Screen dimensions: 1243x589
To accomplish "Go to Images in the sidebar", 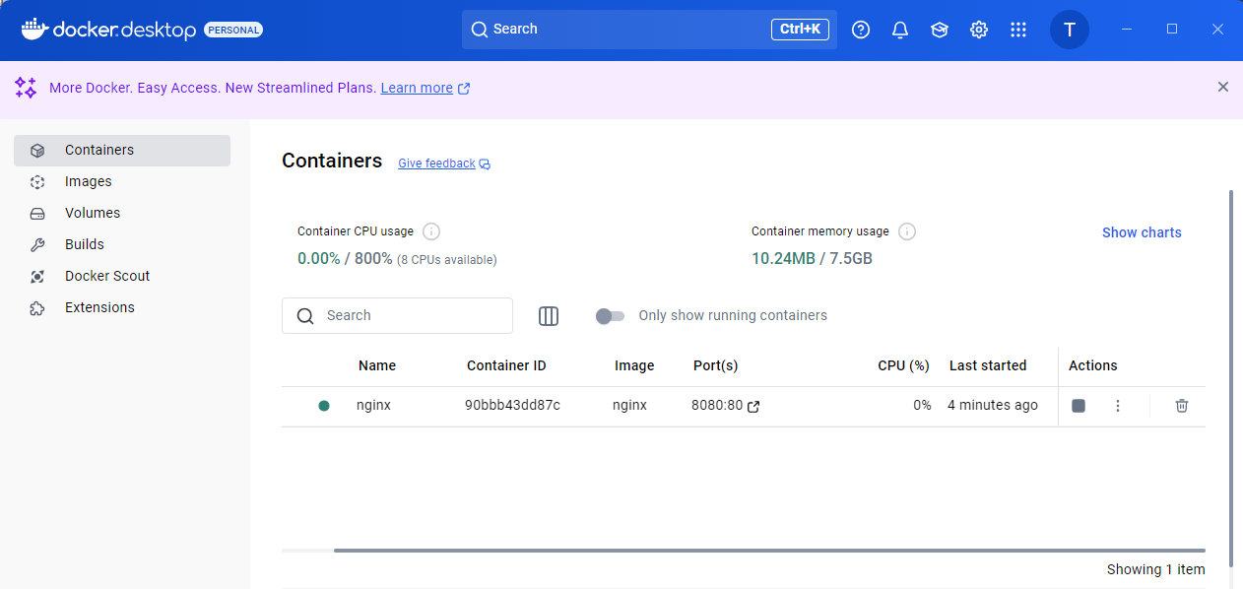I will [122, 182].
